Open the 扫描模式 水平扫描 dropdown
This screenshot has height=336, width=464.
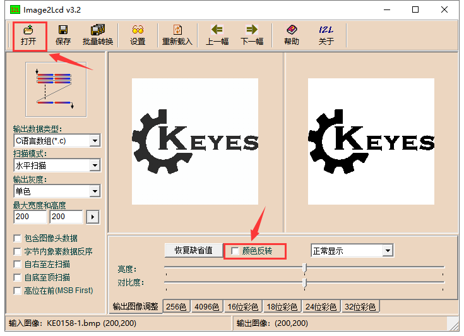(95, 165)
